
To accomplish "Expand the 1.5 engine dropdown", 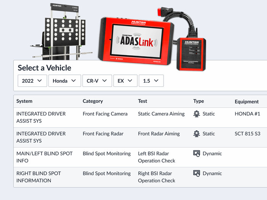I will (151, 81).
